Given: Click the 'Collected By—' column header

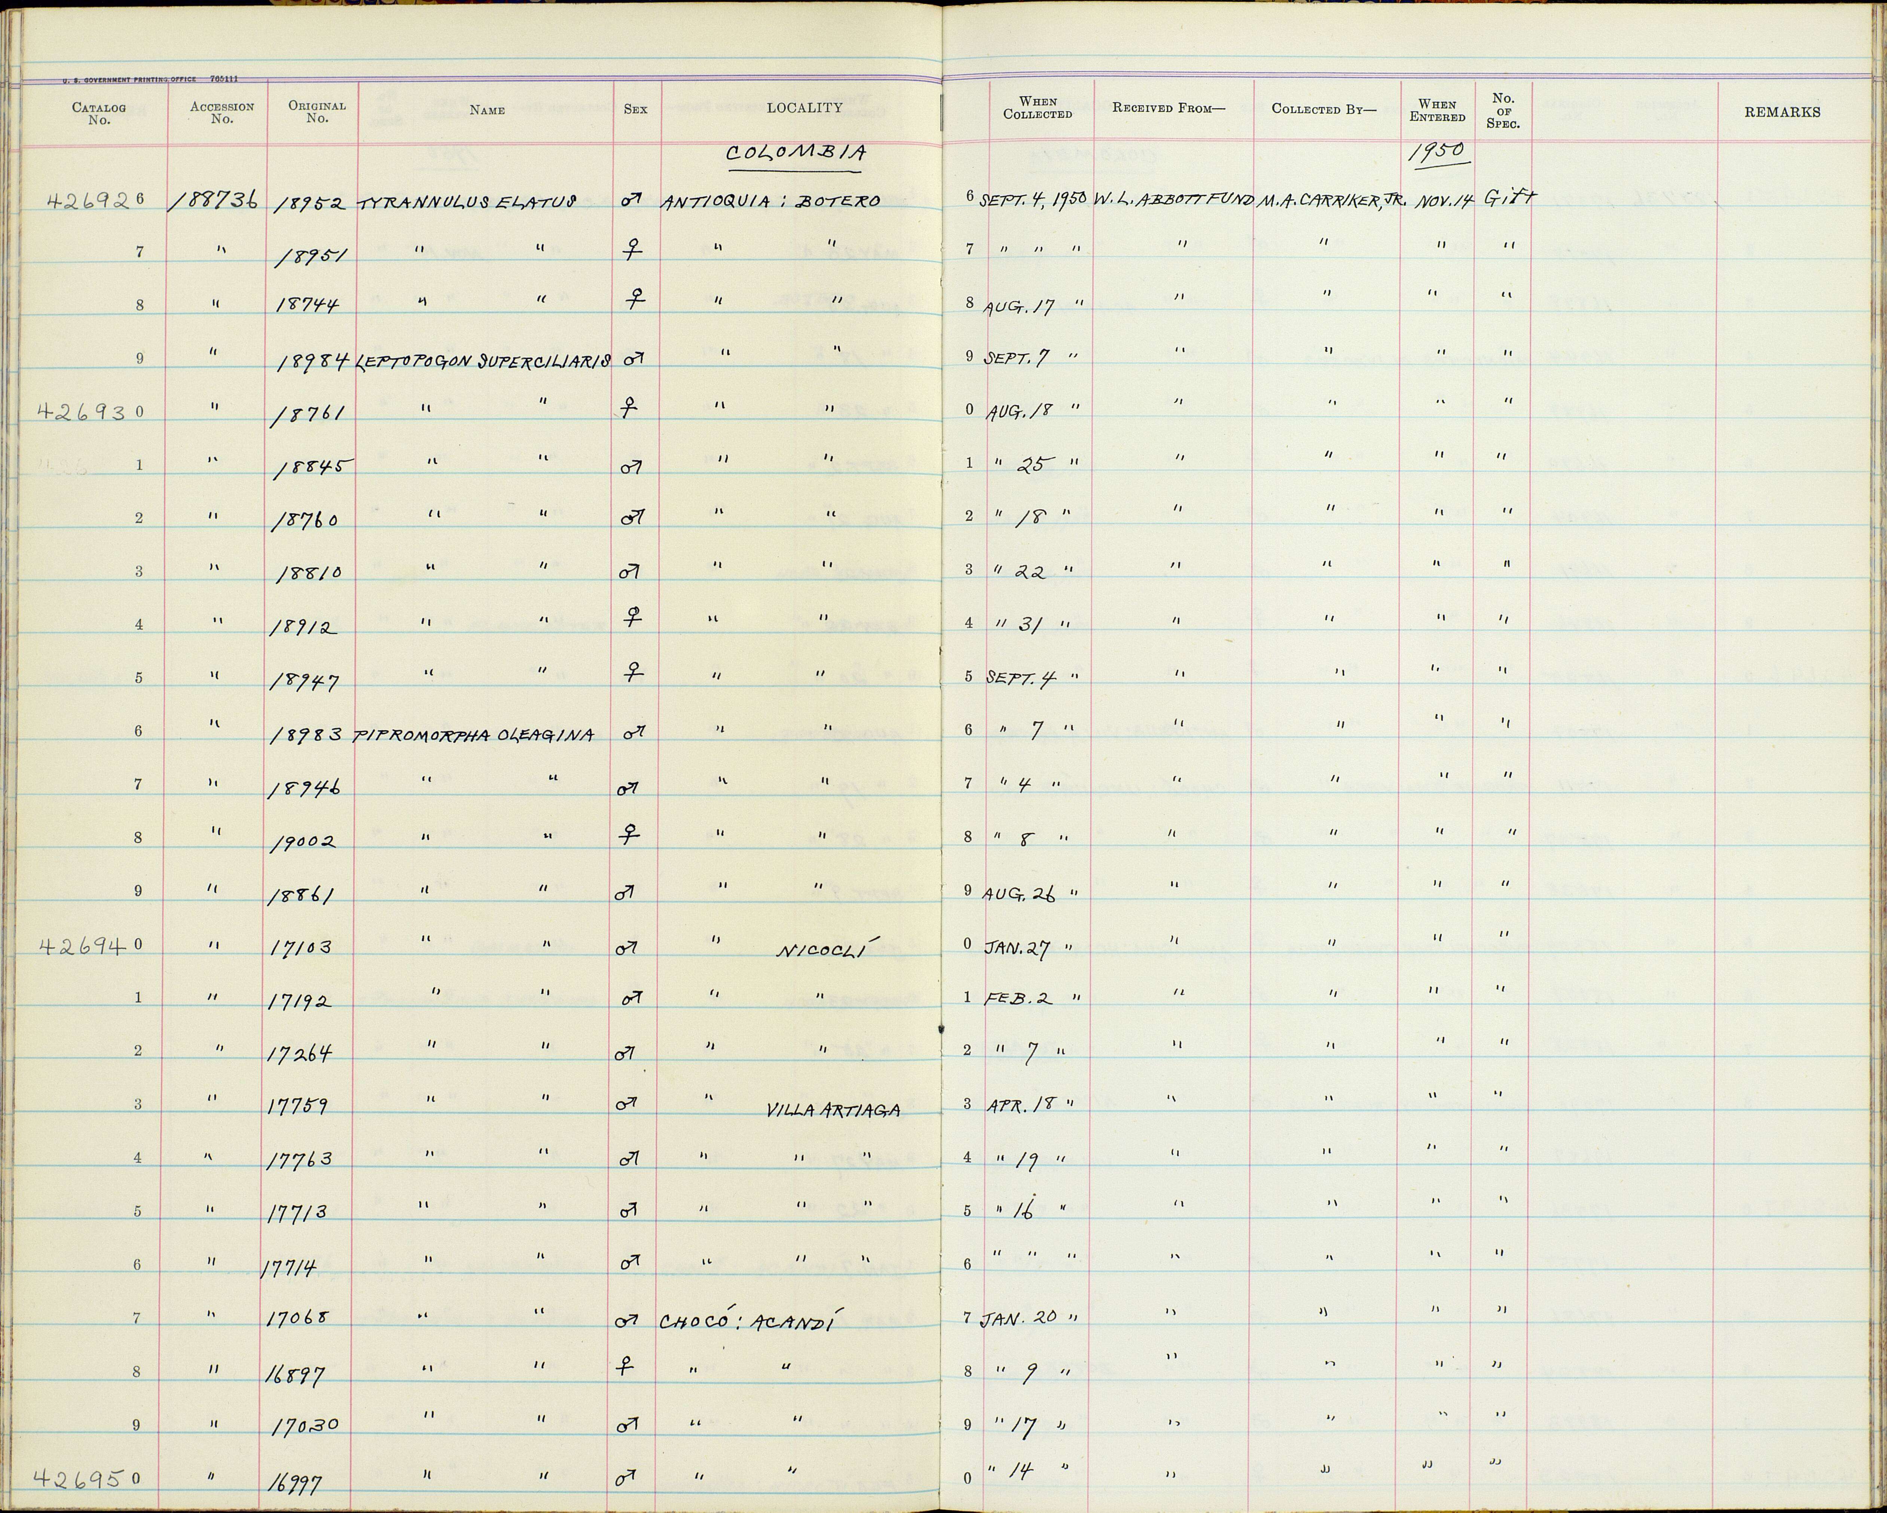Looking at the screenshot, I should click(x=1324, y=109).
